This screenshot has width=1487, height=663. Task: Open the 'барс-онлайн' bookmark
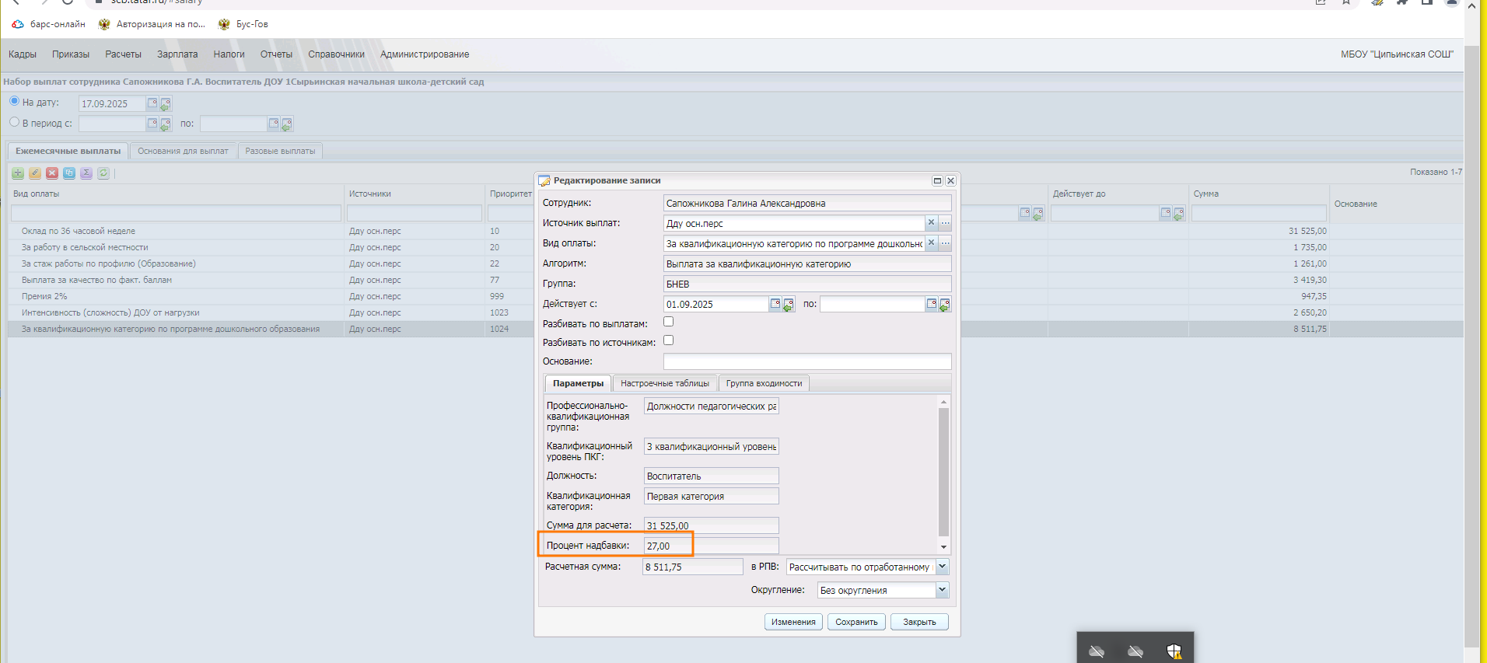(49, 24)
